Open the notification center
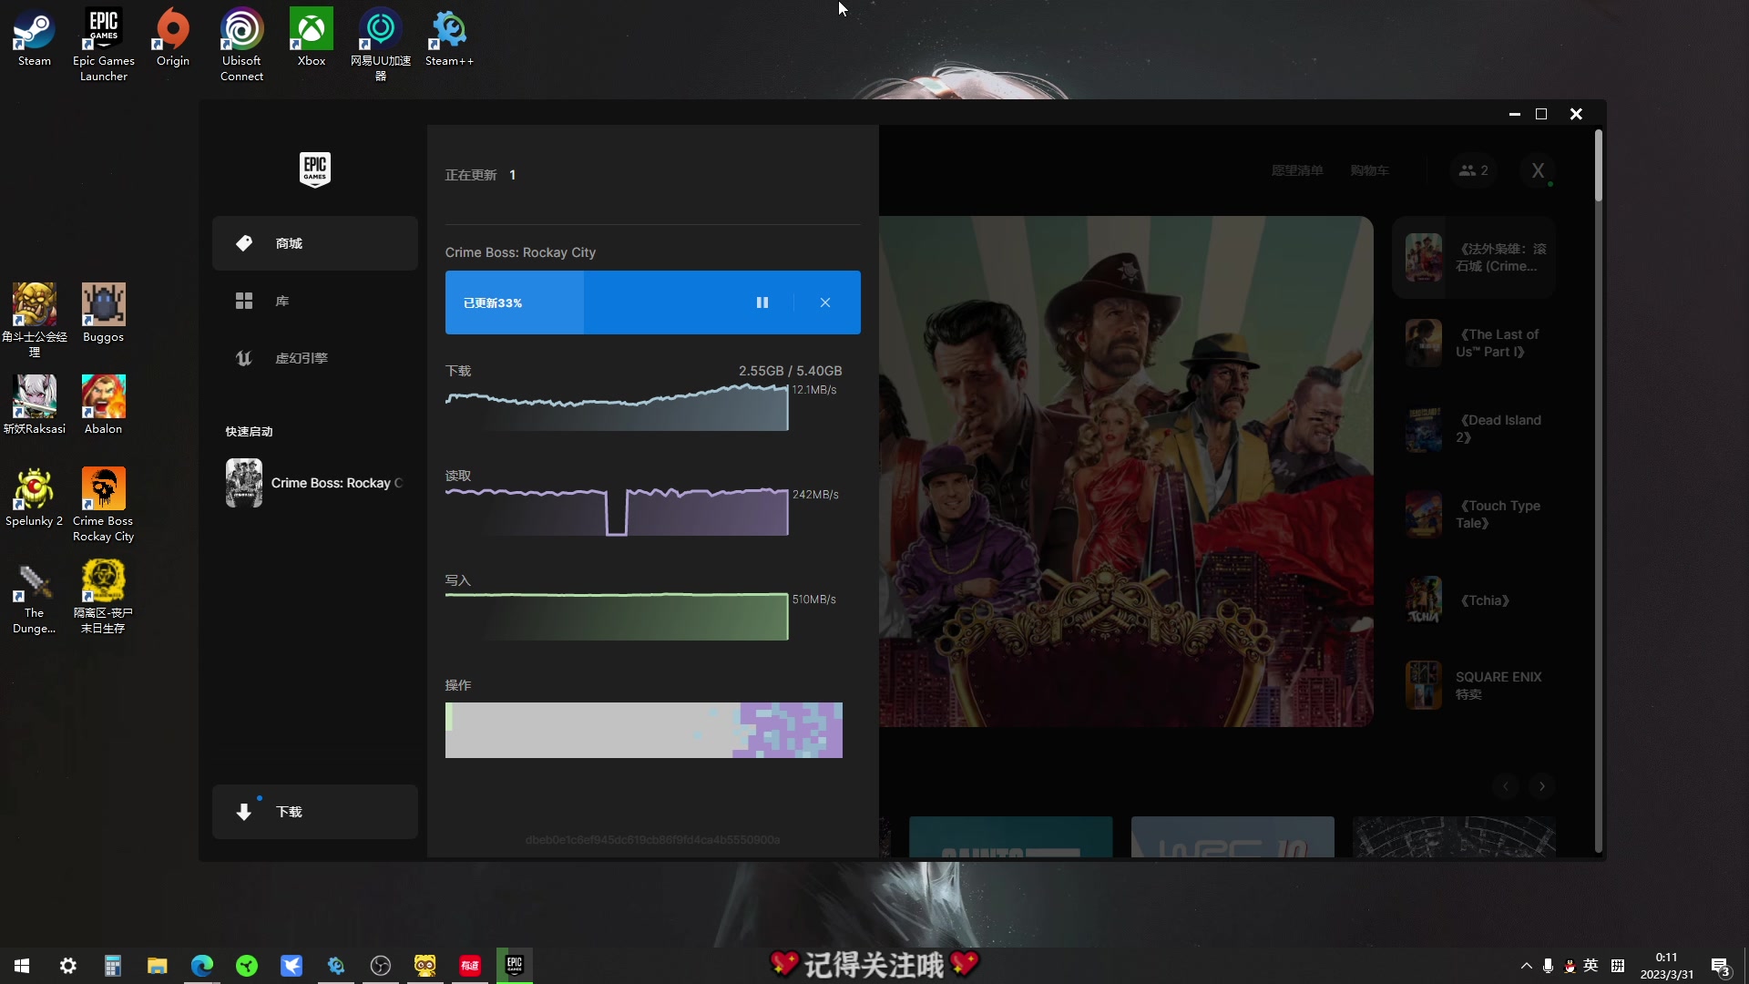 click(x=1720, y=966)
